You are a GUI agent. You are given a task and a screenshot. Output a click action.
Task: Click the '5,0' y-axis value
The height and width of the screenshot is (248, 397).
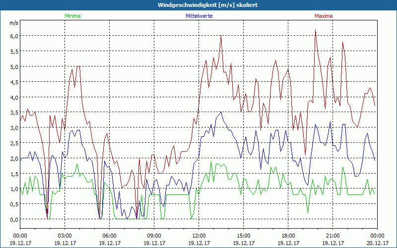coord(14,67)
